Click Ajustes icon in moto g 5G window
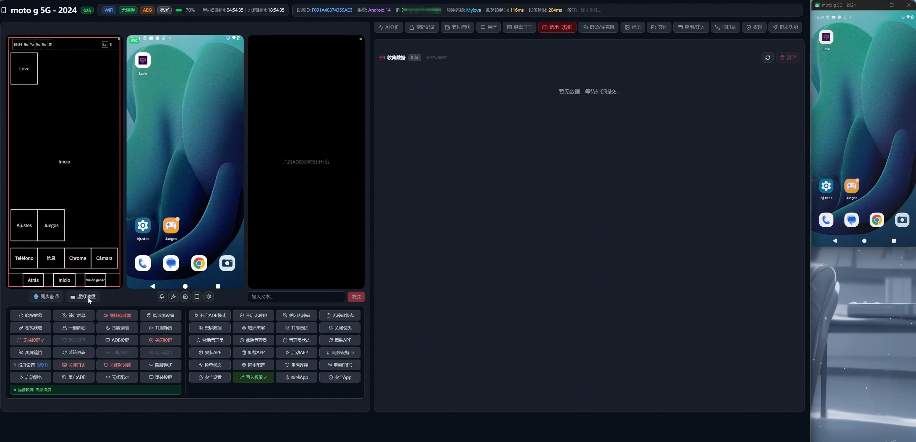 pos(826,186)
